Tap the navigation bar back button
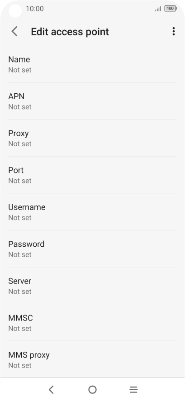 [51, 389]
